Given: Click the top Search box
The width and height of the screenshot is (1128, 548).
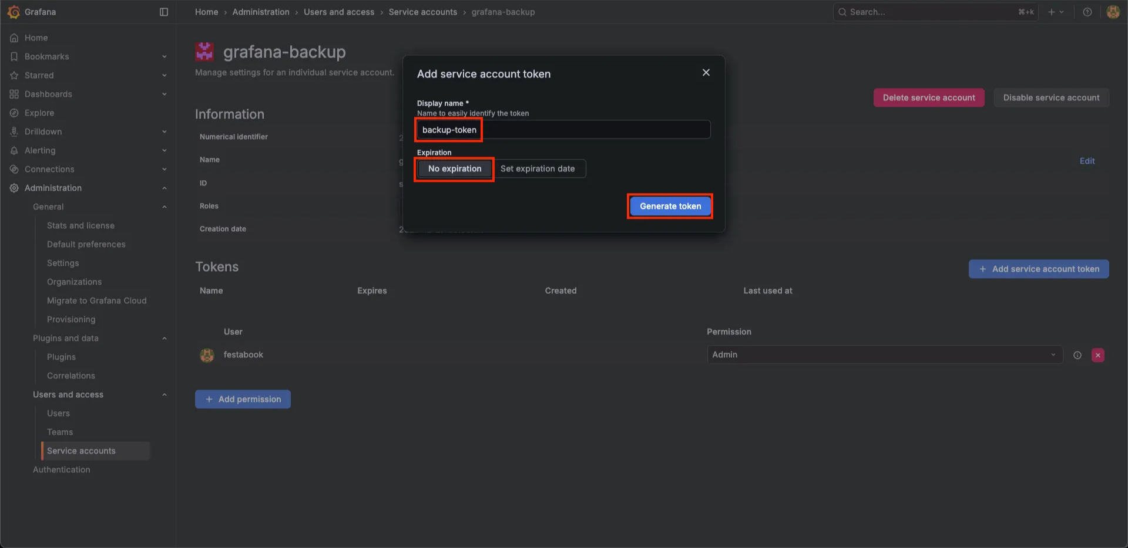Looking at the screenshot, I should (935, 12).
